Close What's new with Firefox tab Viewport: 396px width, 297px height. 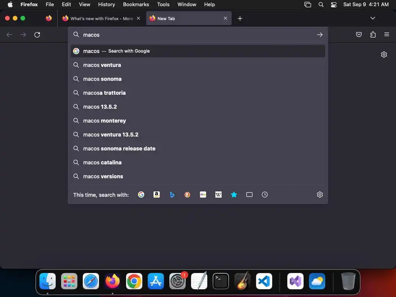pos(138,18)
